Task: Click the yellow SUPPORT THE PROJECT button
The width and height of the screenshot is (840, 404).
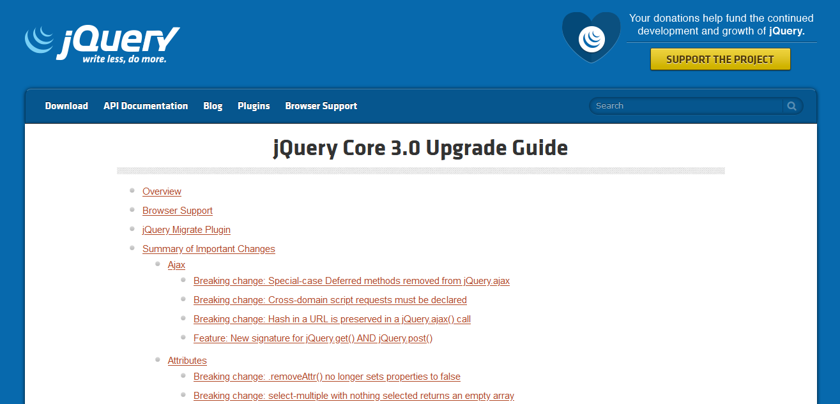Action: [x=720, y=59]
